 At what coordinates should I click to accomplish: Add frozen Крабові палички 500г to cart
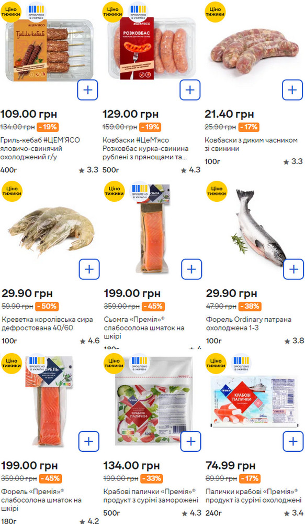pyautogui.click(x=191, y=441)
